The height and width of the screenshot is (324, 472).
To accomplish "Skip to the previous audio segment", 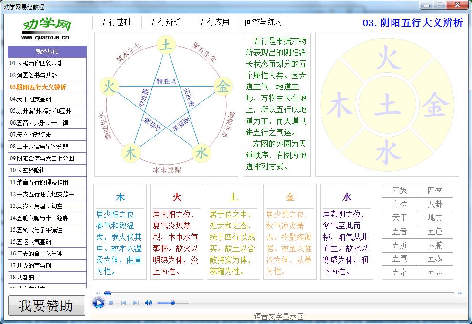I will tap(123, 302).
